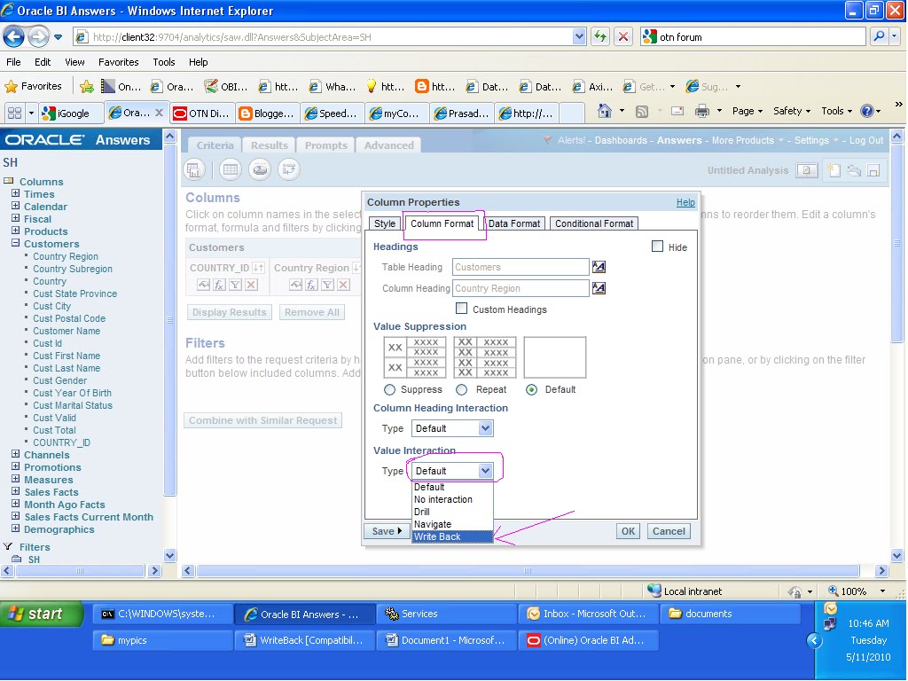Image resolution: width=908 pixels, height=681 pixels.
Task: Click the add to favorites star icon
Action: click(87, 87)
